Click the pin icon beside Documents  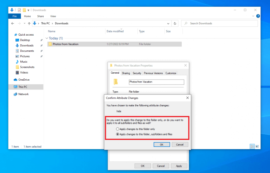(x=41, y=51)
